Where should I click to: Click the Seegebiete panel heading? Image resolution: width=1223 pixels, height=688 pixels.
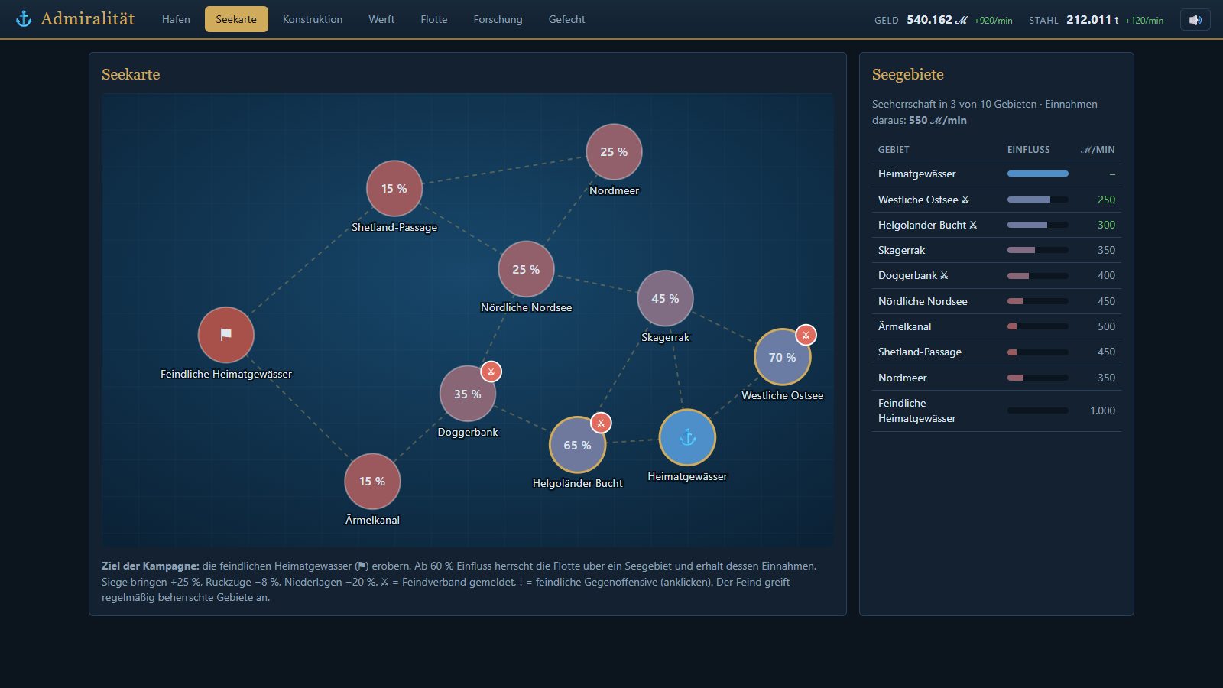coord(908,74)
